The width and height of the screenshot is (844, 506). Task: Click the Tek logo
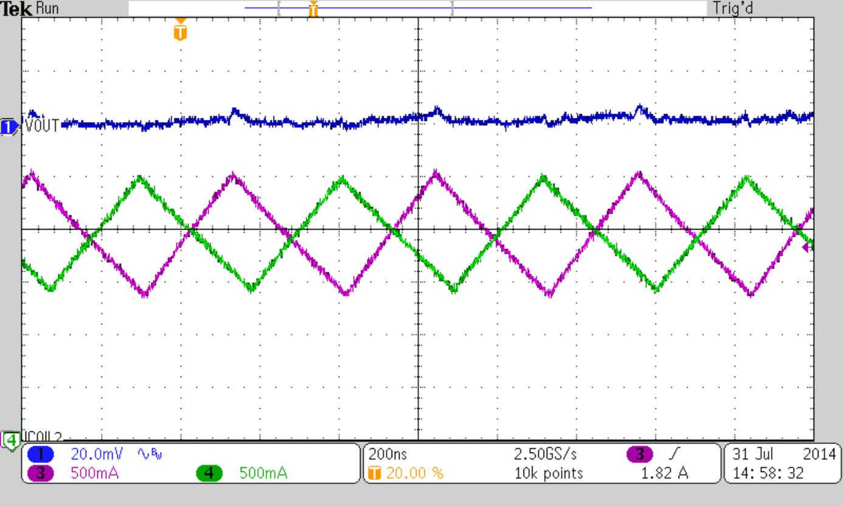point(16,9)
